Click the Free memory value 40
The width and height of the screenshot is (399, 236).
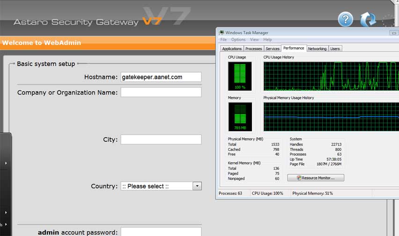click(277, 154)
